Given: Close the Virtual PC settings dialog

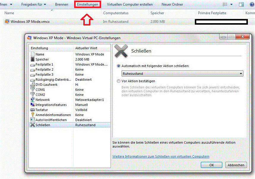Looking at the screenshot, I should pos(242,37).
